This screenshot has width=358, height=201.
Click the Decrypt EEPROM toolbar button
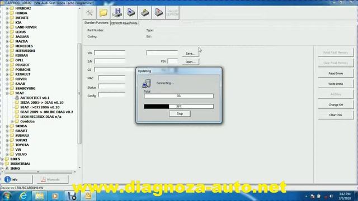[x=172, y=12]
